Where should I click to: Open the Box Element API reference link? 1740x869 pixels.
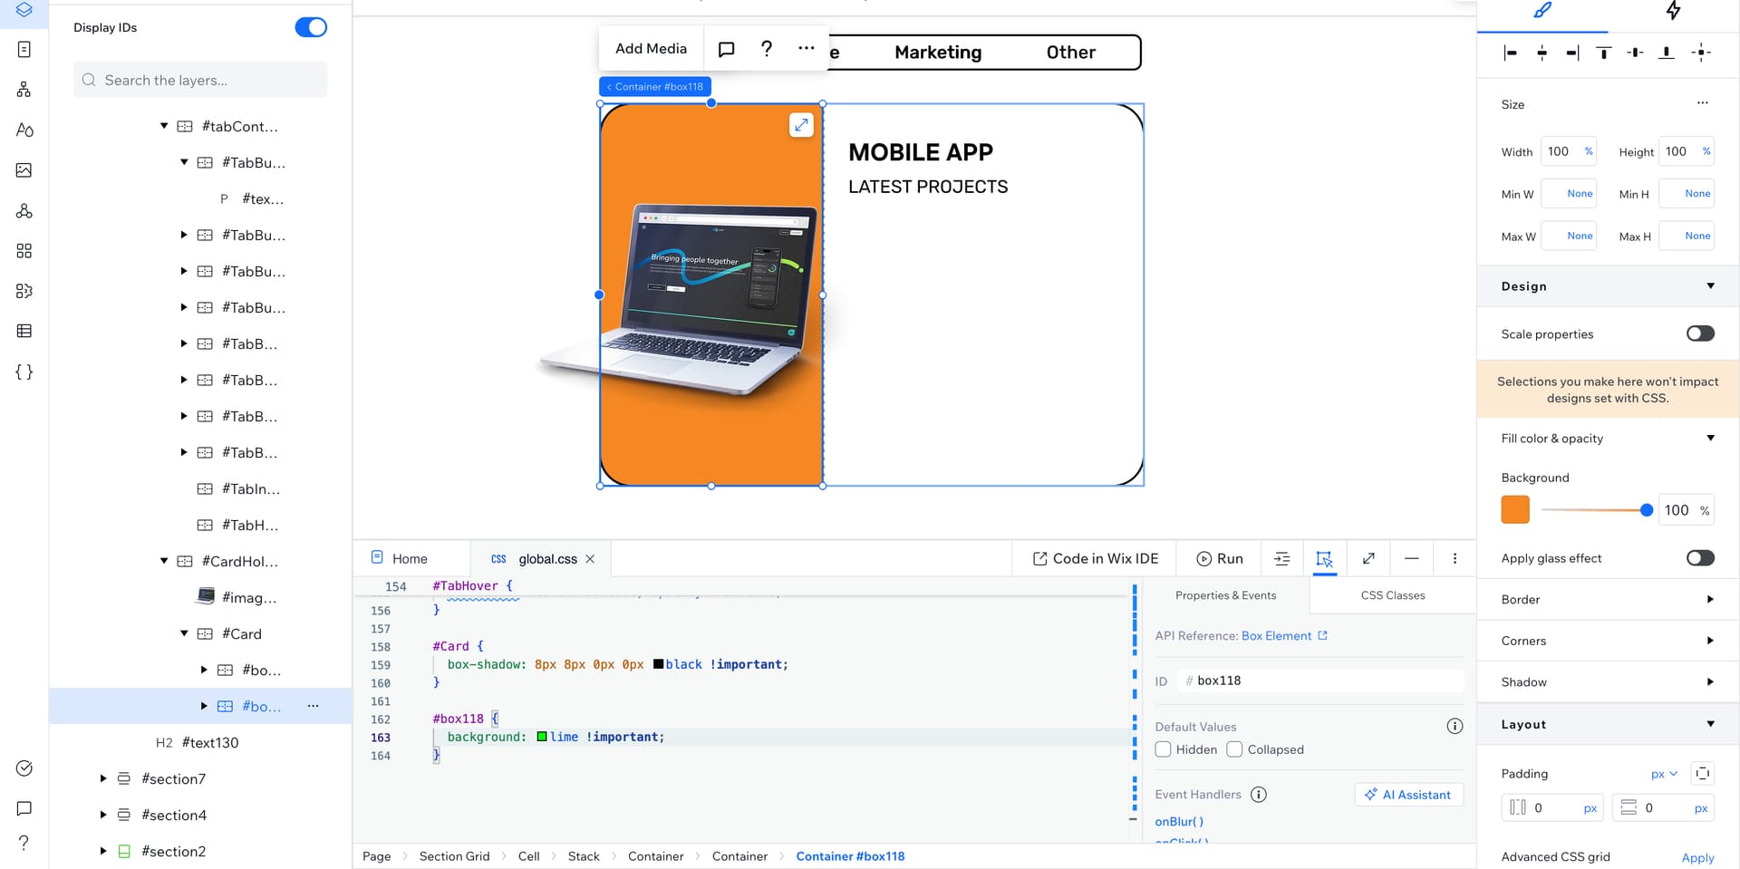[1283, 636]
